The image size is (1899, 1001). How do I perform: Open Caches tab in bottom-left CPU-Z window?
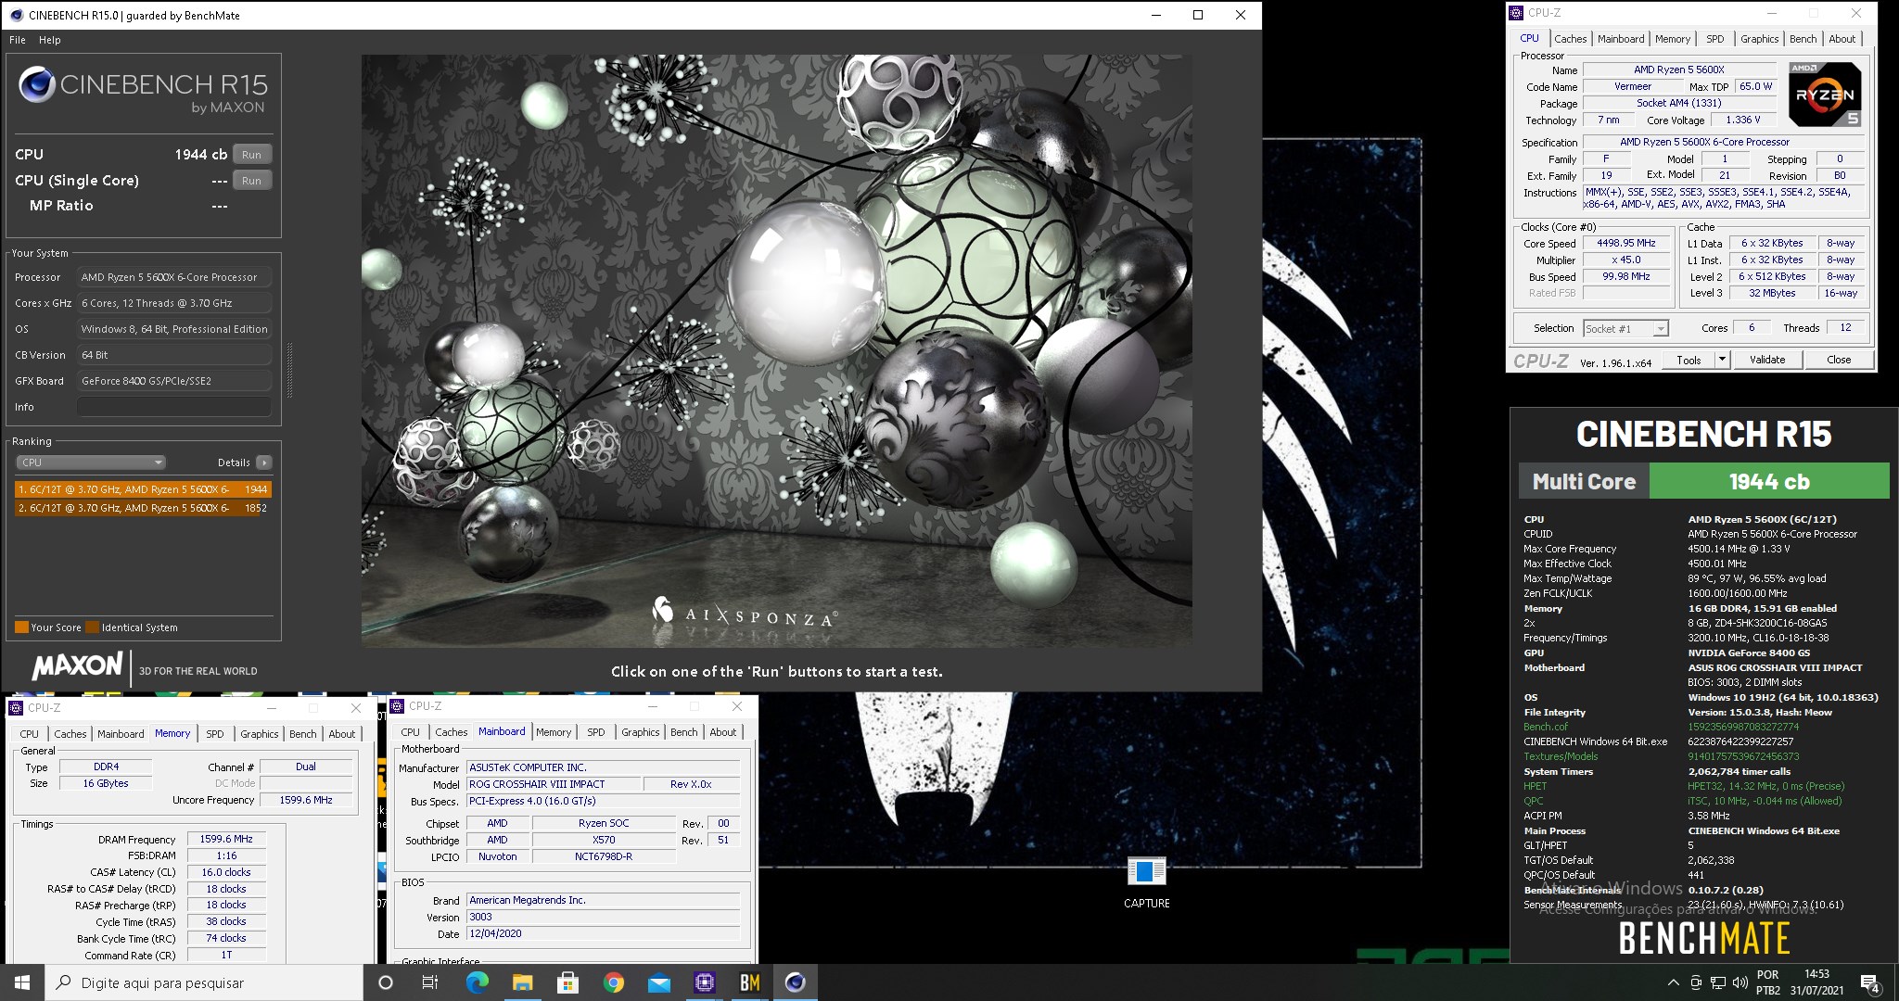pyautogui.click(x=70, y=733)
